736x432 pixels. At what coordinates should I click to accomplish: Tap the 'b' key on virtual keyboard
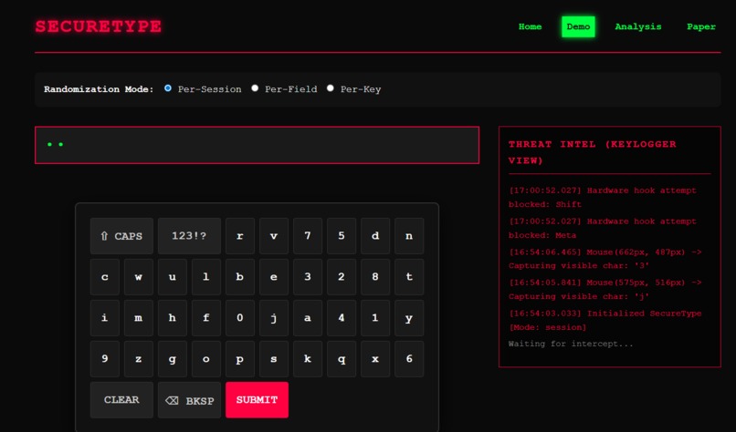click(240, 277)
